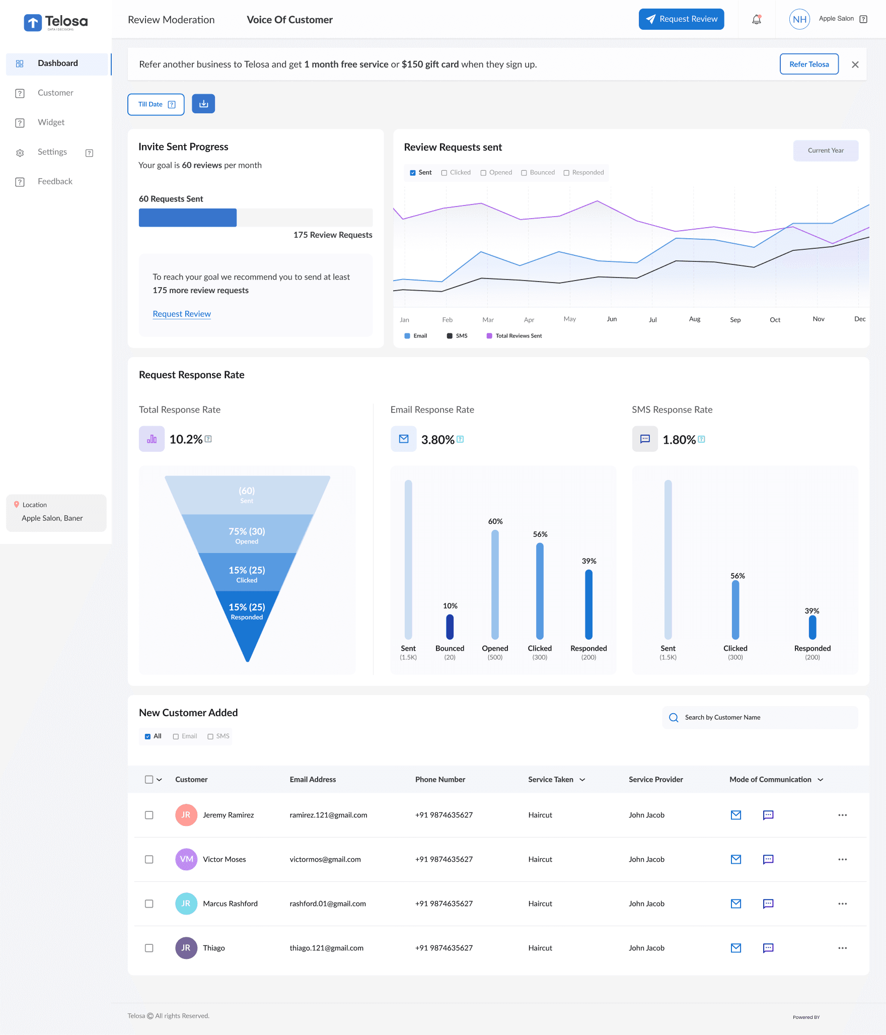Expand the select-all checkbox chevron
This screenshot has height=1035, width=886.
click(x=160, y=780)
